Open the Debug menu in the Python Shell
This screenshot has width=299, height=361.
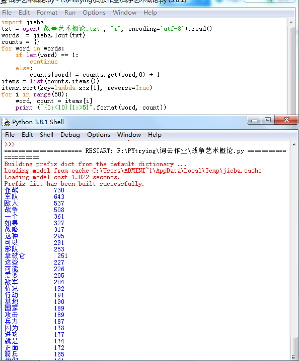[70, 135]
